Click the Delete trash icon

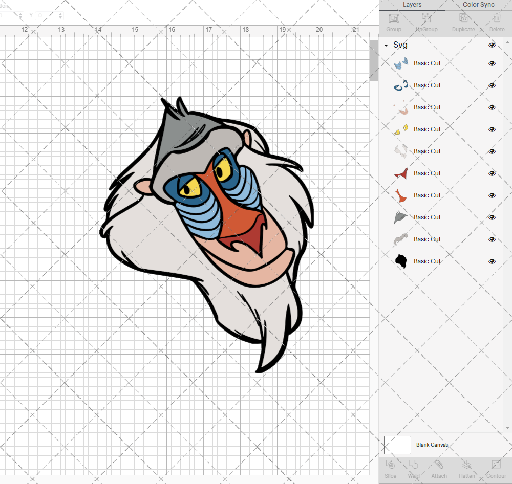pos(497,18)
